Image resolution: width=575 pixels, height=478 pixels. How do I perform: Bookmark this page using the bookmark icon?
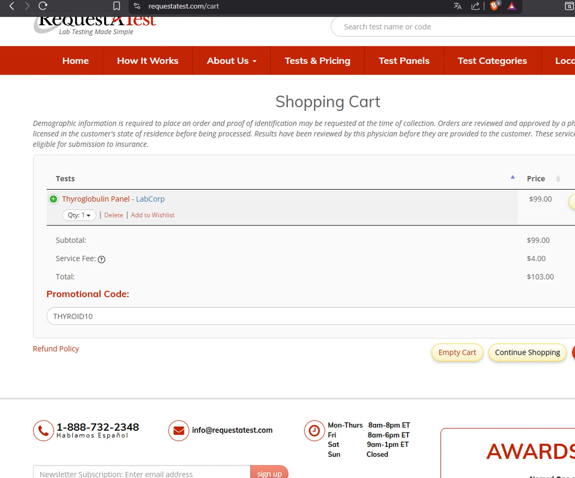pyautogui.click(x=117, y=6)
